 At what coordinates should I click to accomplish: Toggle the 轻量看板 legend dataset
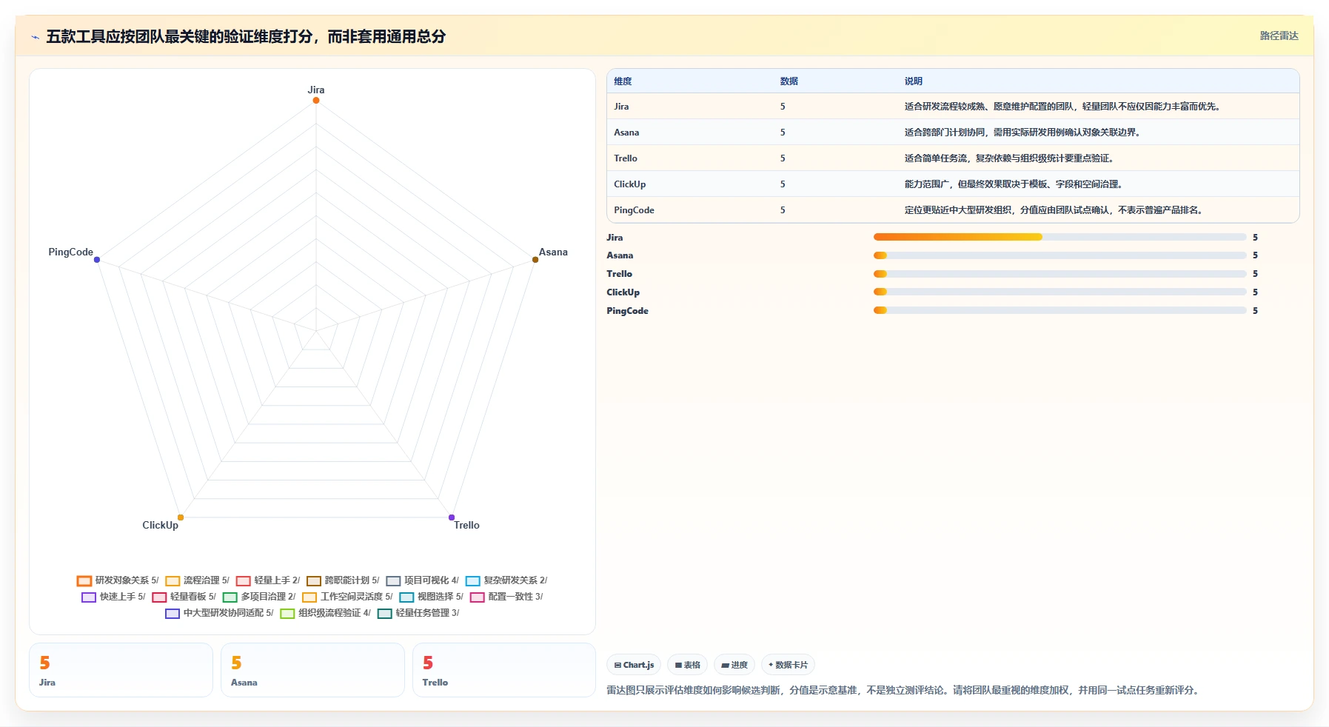[x=184, y=597]
